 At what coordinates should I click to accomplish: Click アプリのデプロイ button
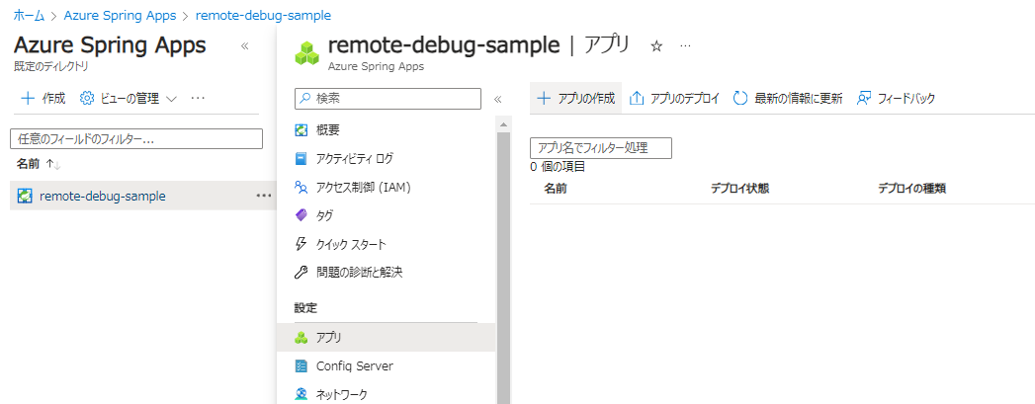674,98
